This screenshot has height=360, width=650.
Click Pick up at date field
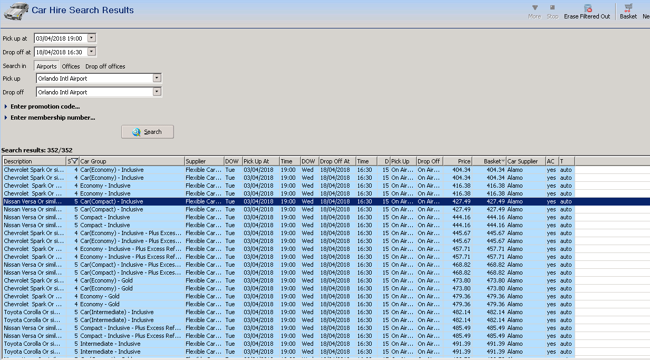[x=61, y=38]
